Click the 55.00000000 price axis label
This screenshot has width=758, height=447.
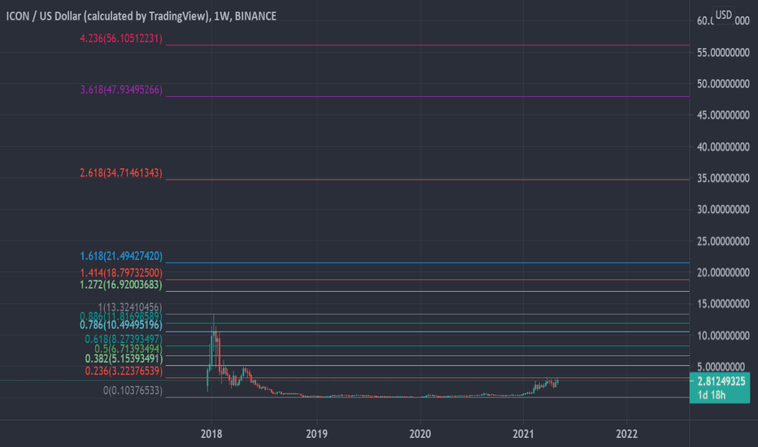click(723, 52)
